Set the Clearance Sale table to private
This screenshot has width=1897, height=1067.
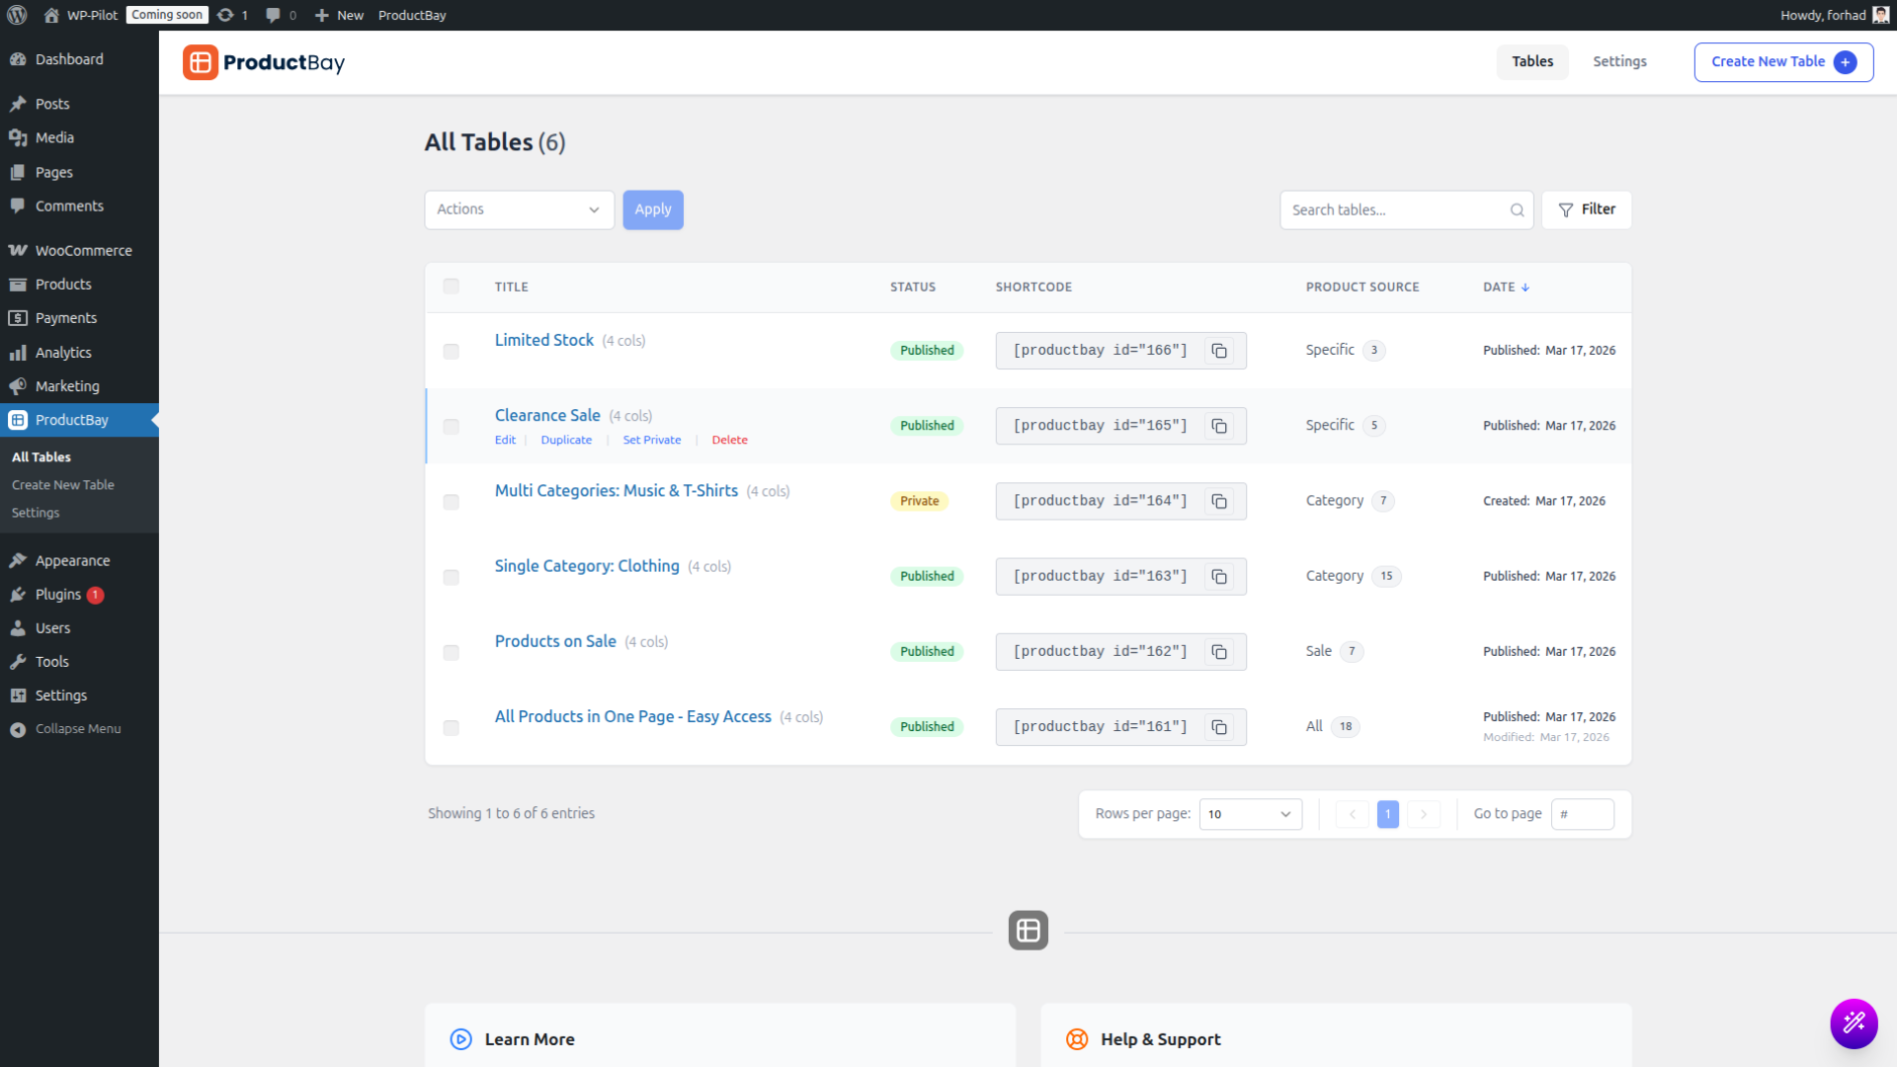(652, 440)
